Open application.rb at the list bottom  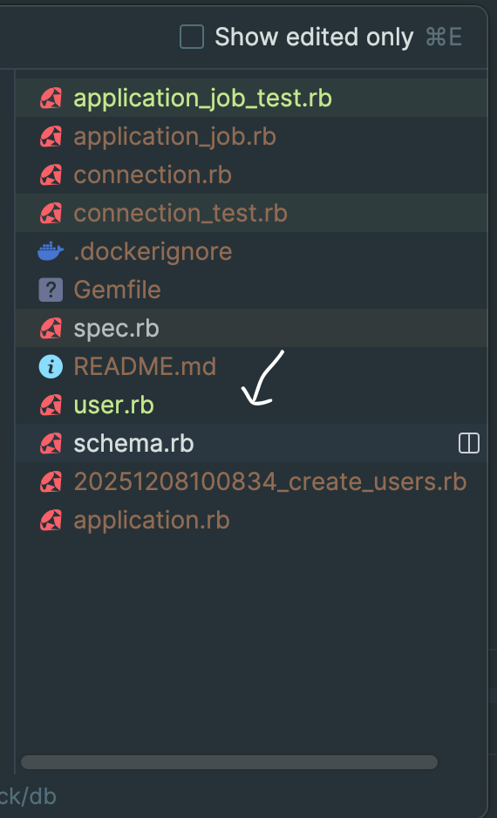[x=251, y=520]
